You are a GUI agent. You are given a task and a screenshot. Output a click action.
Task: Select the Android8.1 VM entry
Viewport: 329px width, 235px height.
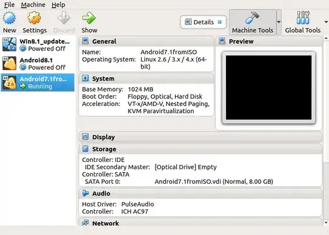(x=38, y=64)
